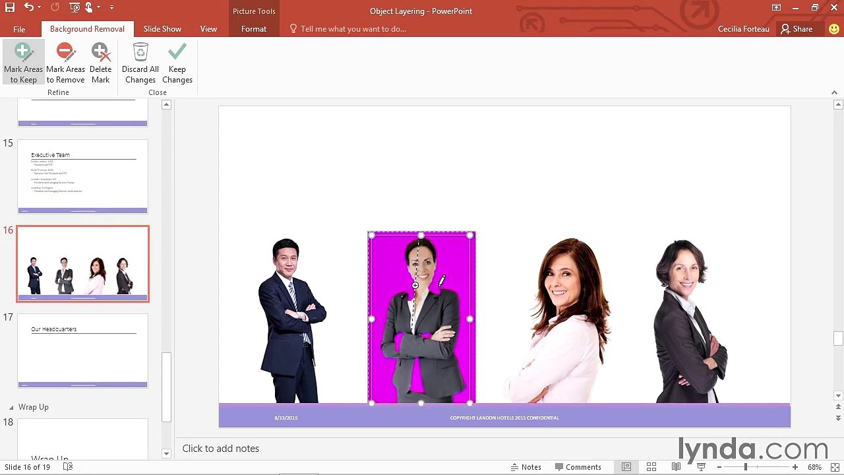
Task: Open the Slide Show tab
Action: pos(162,29)
